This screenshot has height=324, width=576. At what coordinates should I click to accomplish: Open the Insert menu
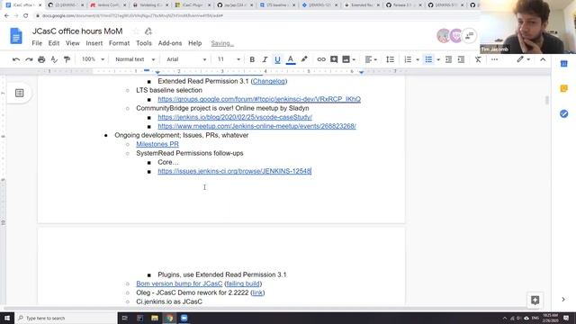[94, 43]
